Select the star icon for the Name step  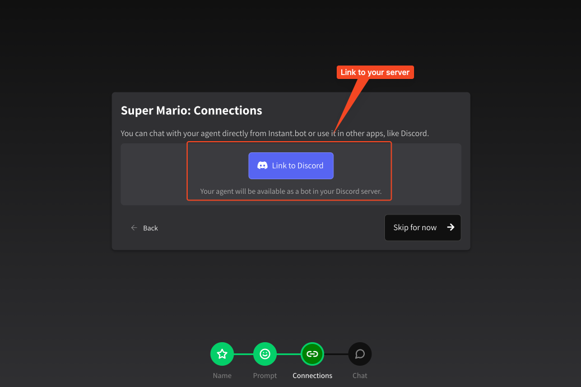222,354
